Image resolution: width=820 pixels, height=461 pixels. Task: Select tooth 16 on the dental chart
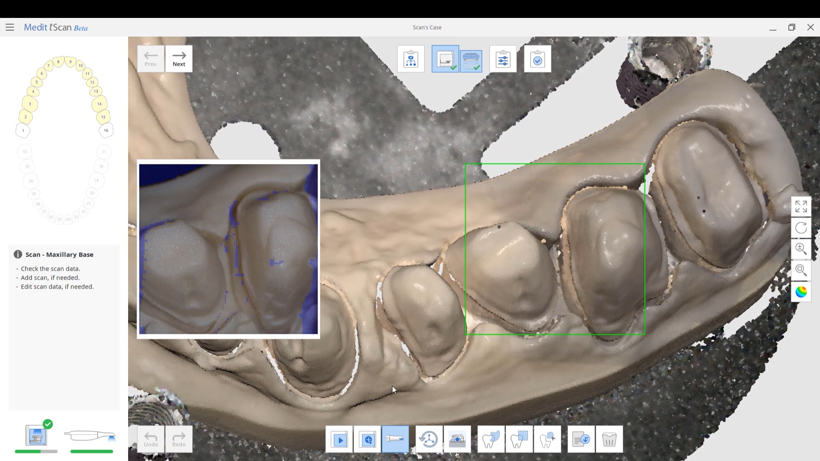pos(106,131)
